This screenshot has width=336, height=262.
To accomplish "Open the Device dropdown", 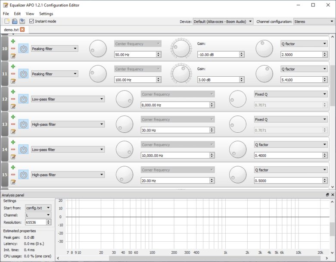I will pyautogui.click(x=222, y=21).
